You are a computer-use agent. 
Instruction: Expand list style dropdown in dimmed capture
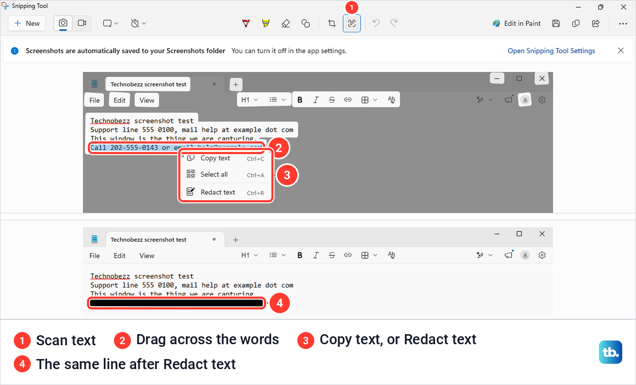(277, 100)
